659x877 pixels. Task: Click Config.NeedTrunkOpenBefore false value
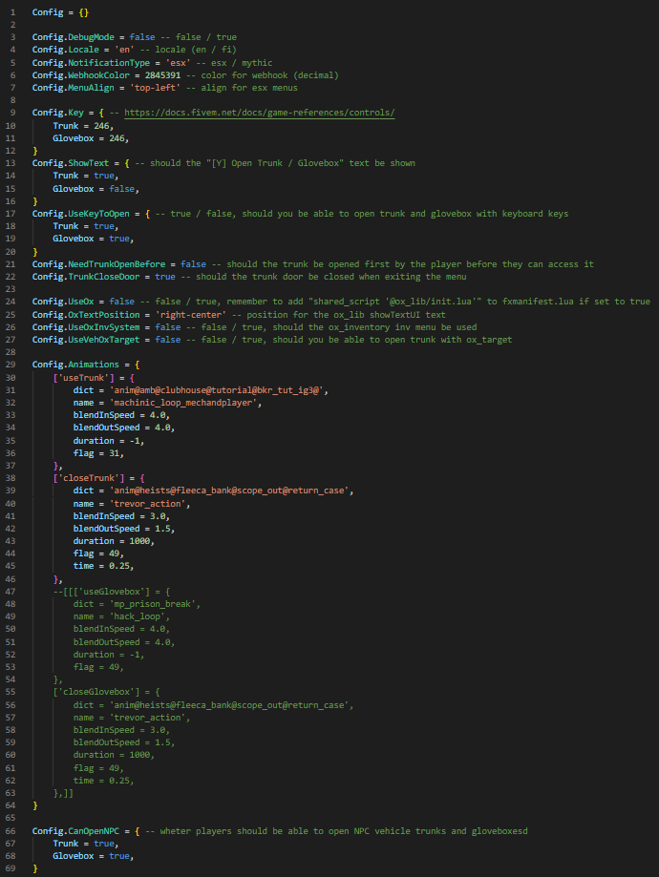point(193,264)
